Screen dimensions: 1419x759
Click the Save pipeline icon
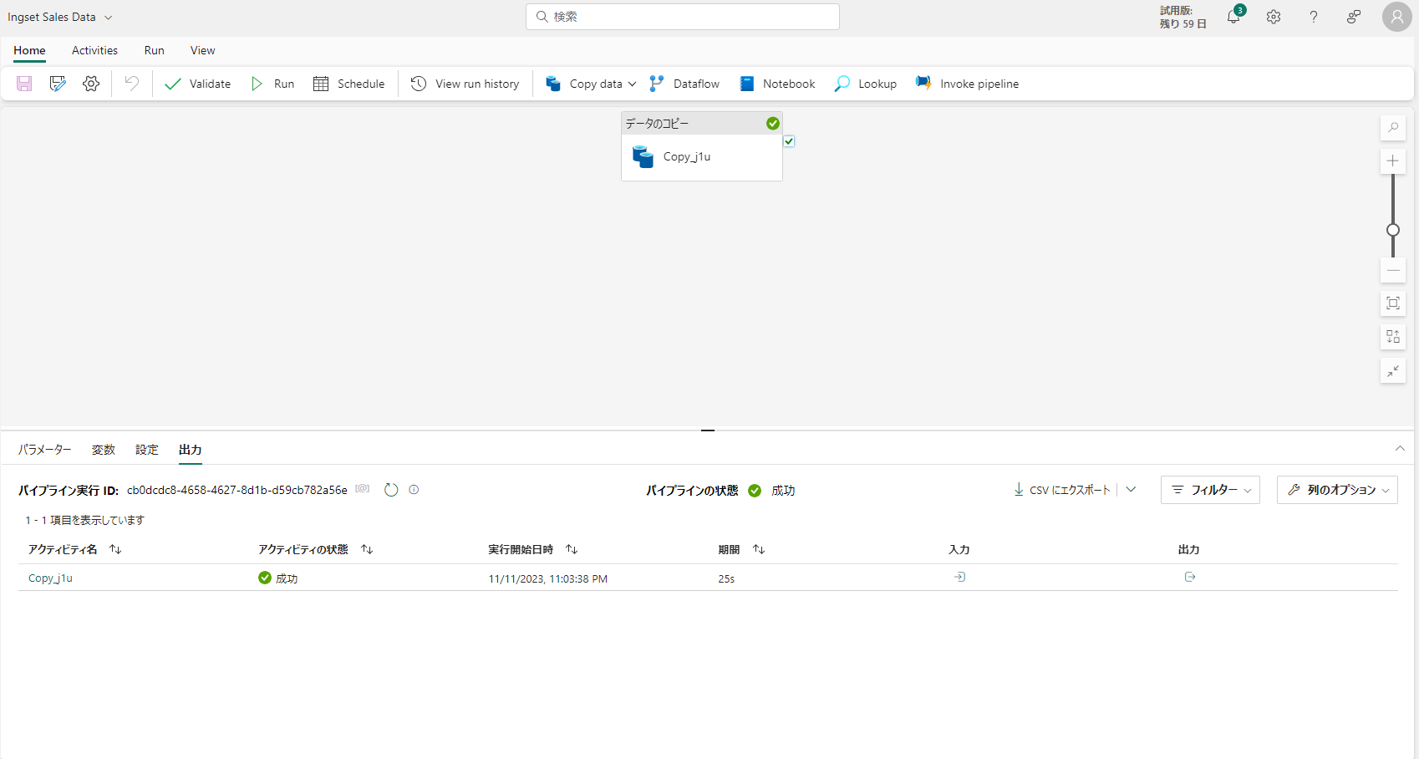pyautogui.click(x=24, y=84)
